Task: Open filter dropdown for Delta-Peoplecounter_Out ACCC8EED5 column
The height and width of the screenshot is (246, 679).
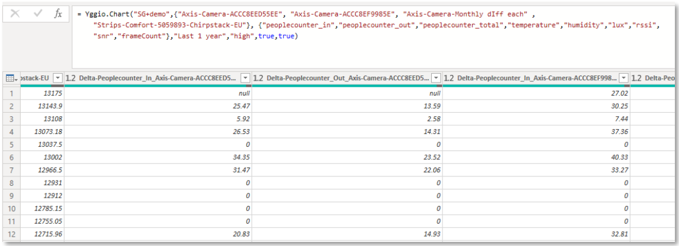Action: (x=436, y=78)
